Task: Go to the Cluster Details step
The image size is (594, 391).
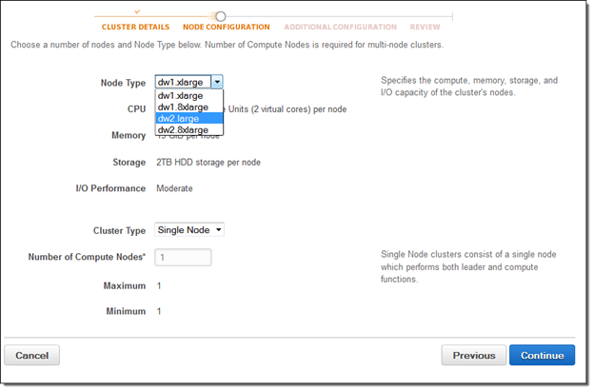Action: tap(135, 28)
